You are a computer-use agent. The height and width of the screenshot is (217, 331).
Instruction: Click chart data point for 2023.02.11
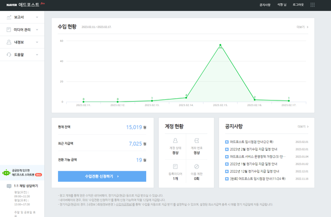tap(83, 102)
